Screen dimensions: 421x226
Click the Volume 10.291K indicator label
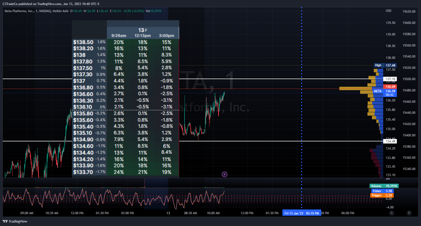[x=384, y=186]
